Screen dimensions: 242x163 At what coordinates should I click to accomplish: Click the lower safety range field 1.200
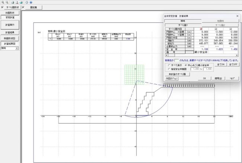click(x=195, y=69)
